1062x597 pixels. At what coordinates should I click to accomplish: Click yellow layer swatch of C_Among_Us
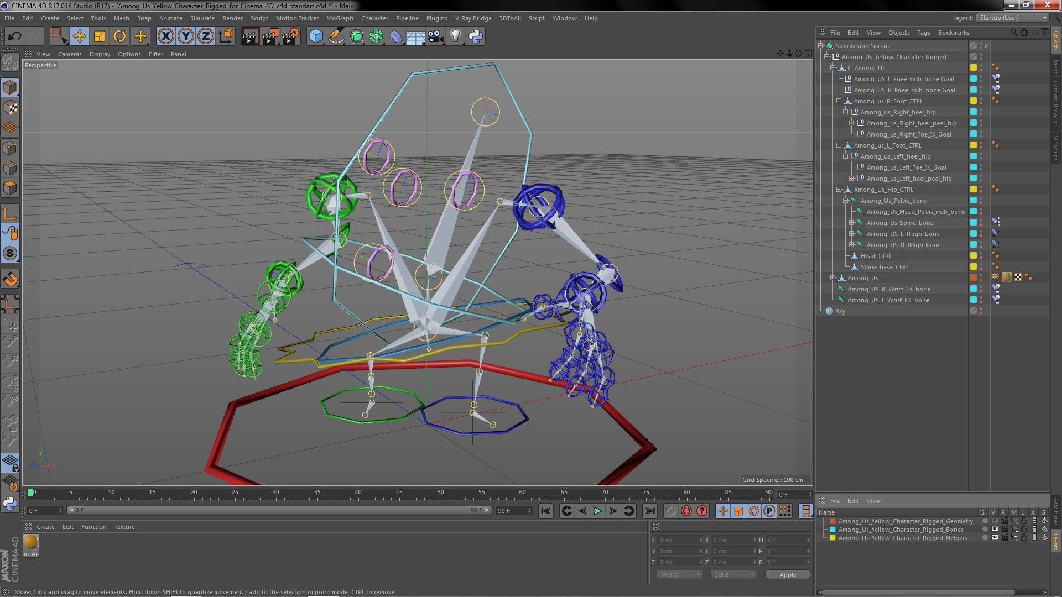973,68
